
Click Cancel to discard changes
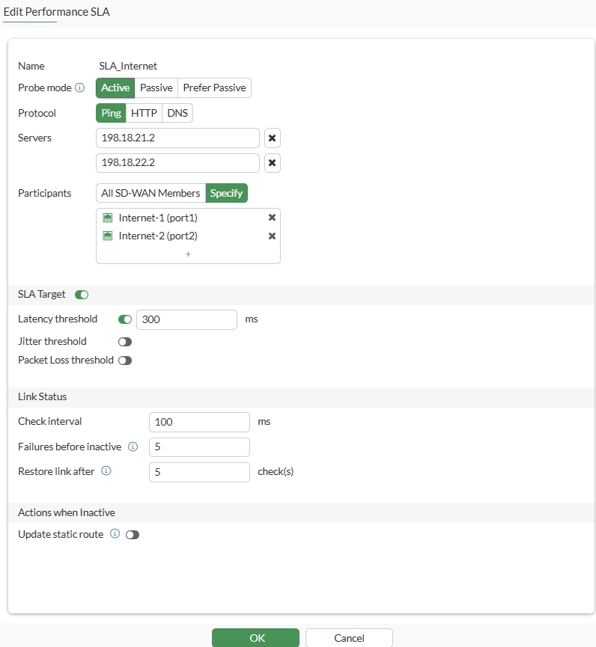pyautogui.click(x=349, y=638)
